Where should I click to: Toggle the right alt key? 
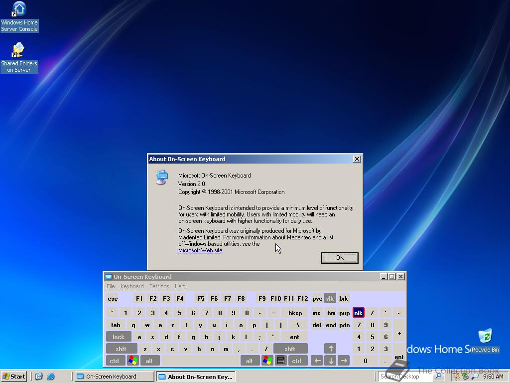[x=250, y=361]
